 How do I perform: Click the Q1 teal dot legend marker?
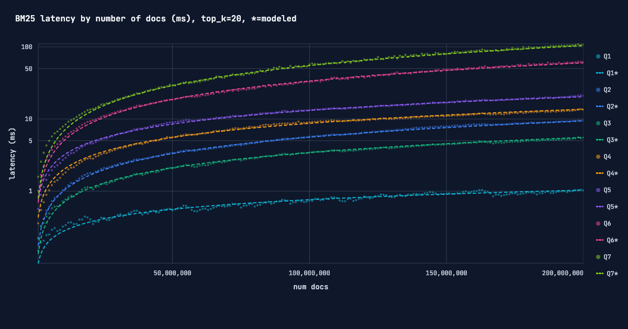598,56
